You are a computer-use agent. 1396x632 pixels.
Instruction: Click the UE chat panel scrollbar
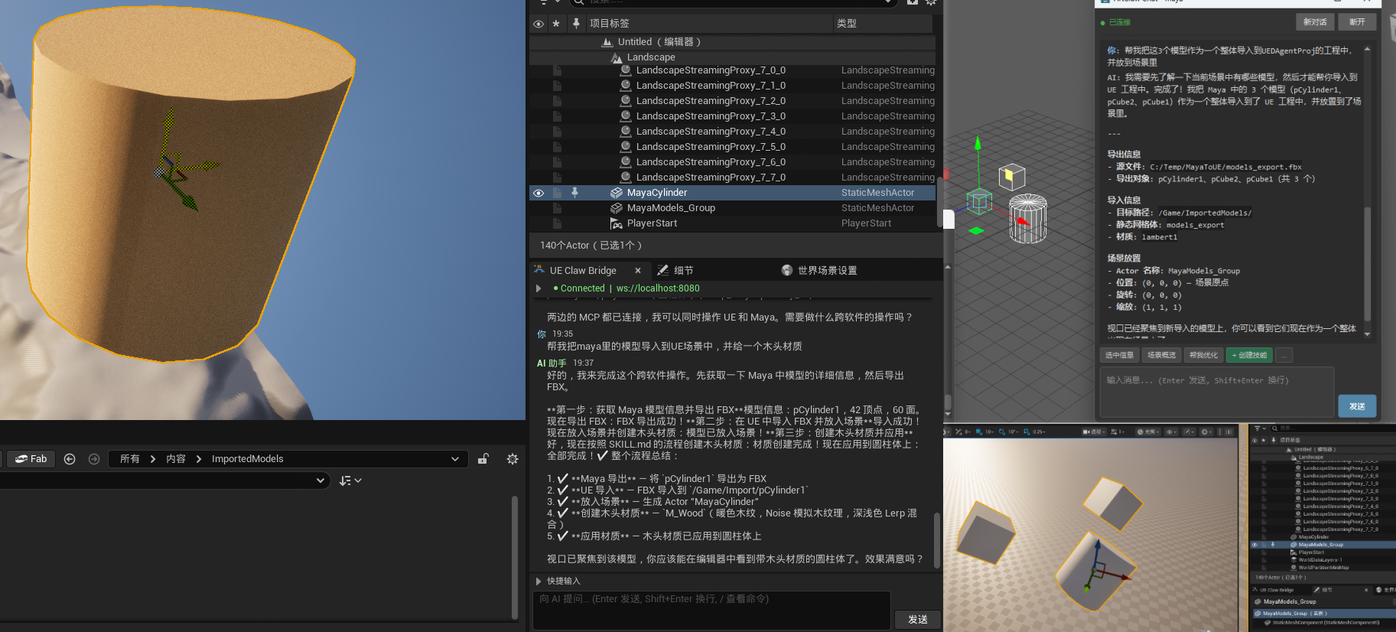[936, 539]
